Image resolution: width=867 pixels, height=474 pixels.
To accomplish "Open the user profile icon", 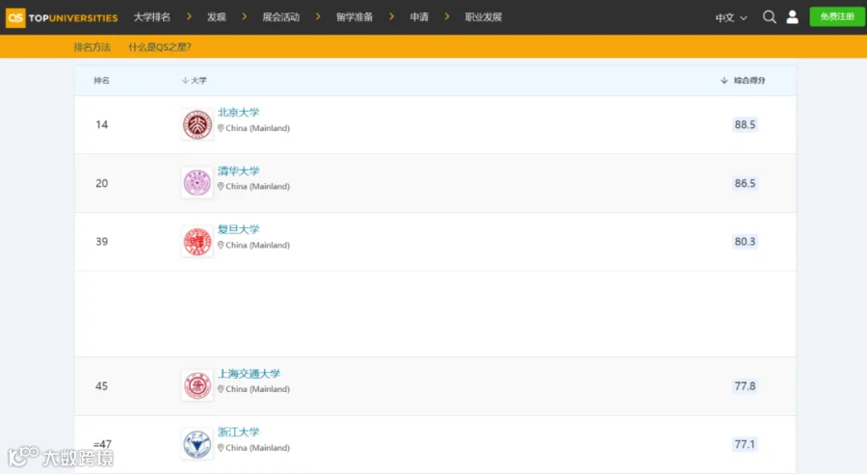I will coord(793,17).
